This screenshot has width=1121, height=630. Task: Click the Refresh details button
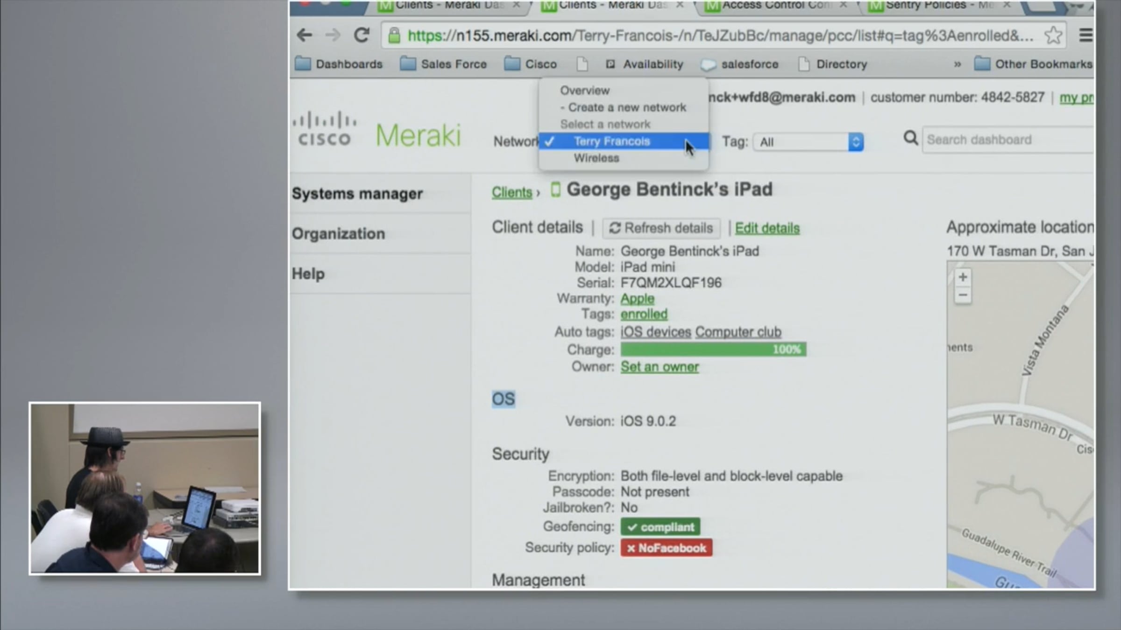point(661,228)
